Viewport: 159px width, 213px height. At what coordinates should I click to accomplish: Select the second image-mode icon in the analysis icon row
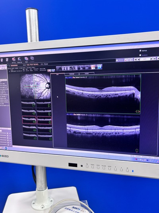point(64,68)
